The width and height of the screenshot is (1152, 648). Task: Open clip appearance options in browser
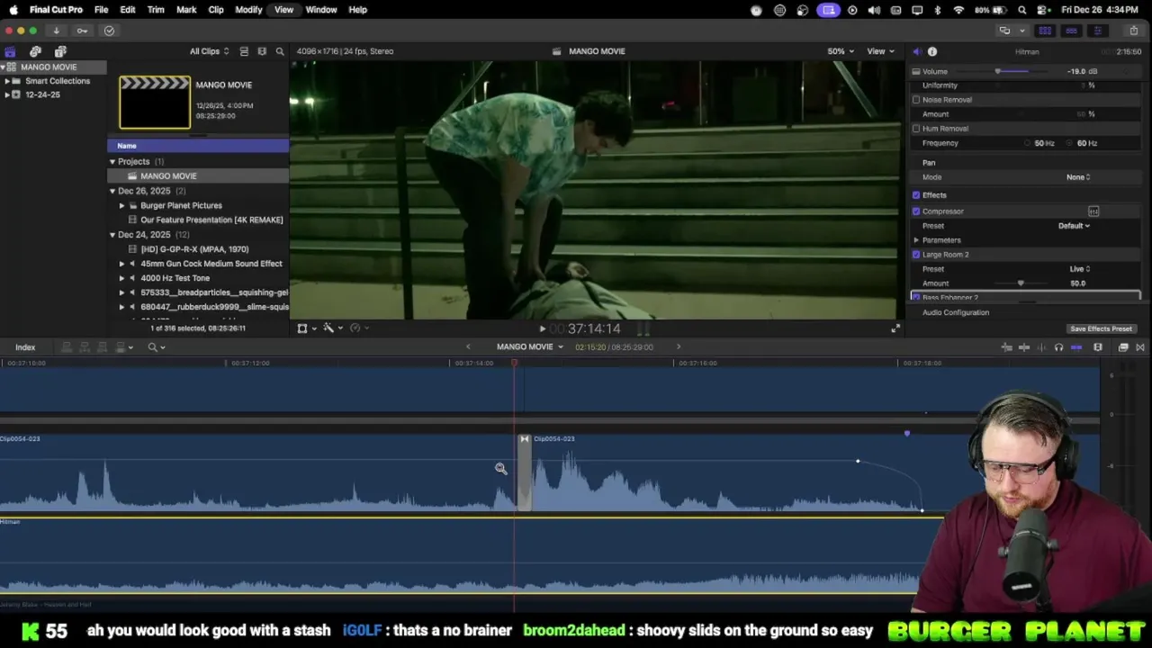click(x=262, y=51)
